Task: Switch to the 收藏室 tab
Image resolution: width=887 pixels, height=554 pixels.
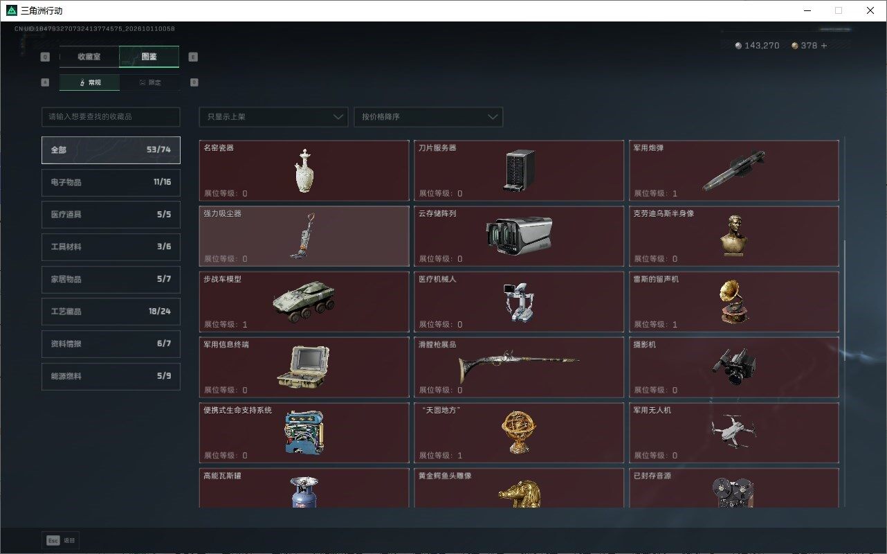Action: [89, 57]
